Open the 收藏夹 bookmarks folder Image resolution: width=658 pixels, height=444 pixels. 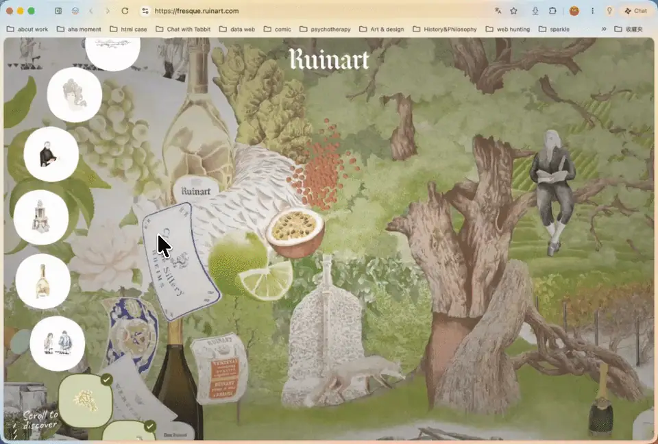pos(629,29)
